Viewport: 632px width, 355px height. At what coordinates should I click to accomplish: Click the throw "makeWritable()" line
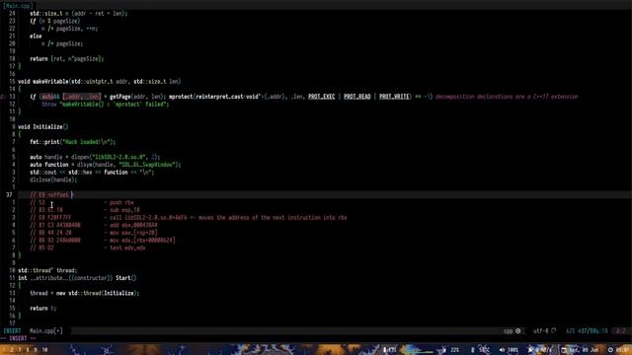[x=106, y=105]
